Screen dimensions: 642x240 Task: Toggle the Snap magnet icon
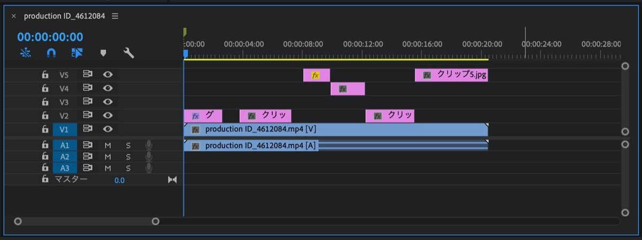click(x=51, y=53)
